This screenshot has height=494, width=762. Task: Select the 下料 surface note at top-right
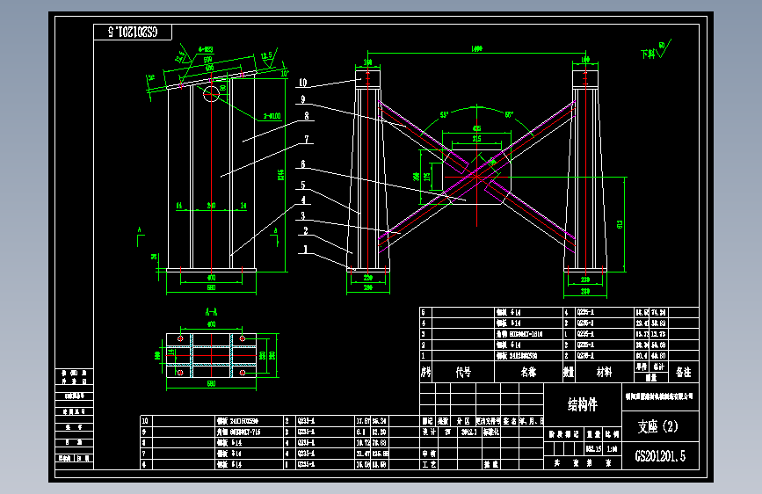(x=648, y=54)
